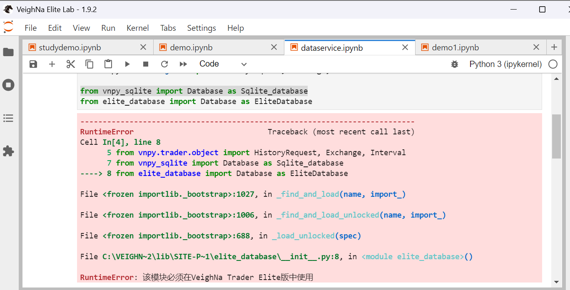
Task: Open the table of contents sidebar panel
Action: click(x=8, y=119)
